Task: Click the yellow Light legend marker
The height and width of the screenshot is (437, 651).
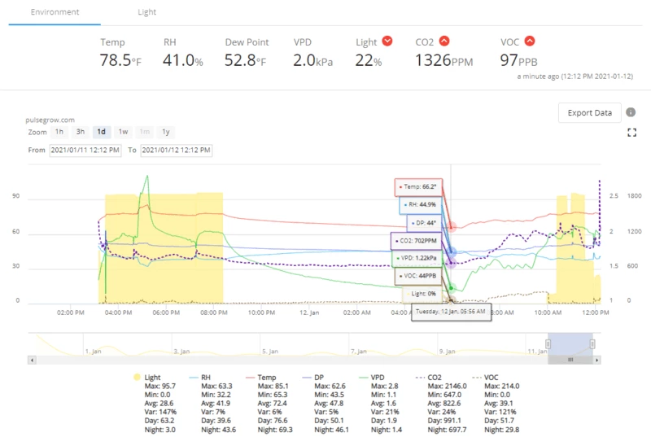Action: coord(136,378)
